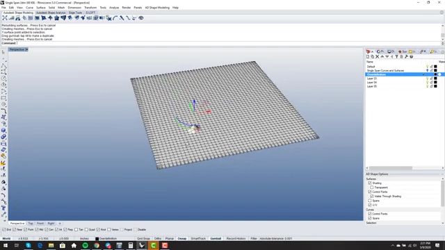Open Microsoft Edge from the taskbar

click(40, 245)
